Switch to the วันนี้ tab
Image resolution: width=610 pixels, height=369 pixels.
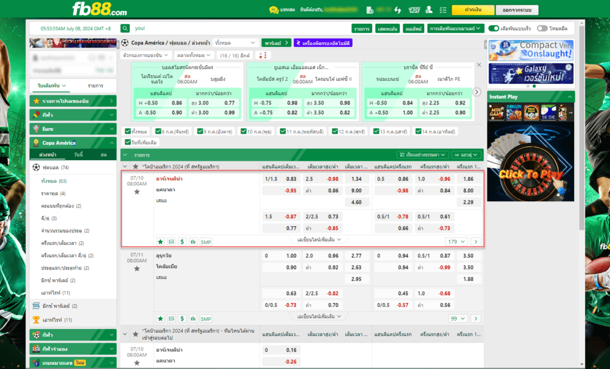click(78, 155)
